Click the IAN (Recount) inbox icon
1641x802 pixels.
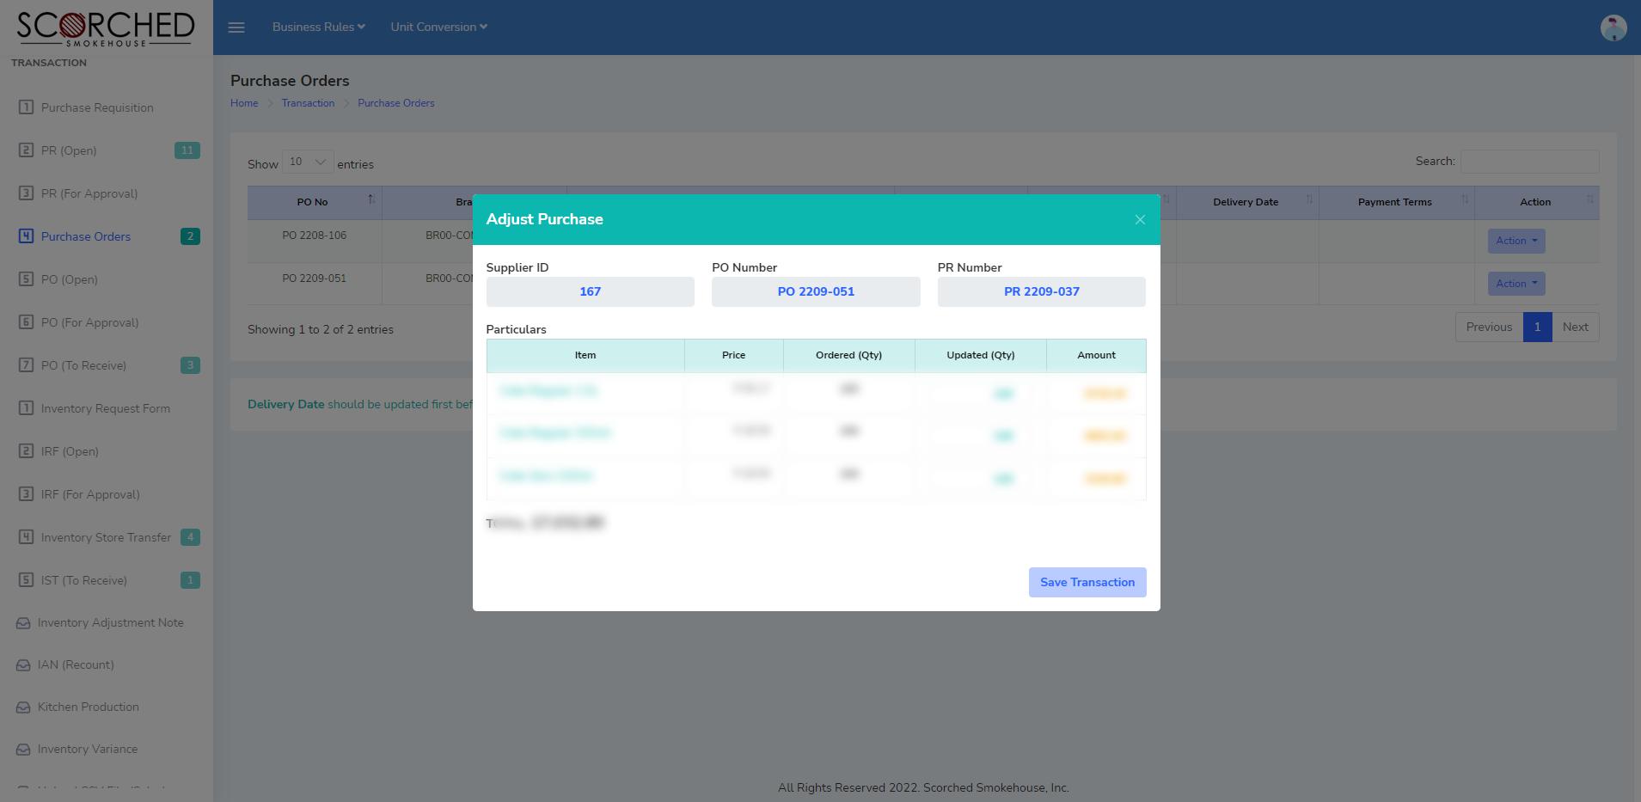(23, 665)
